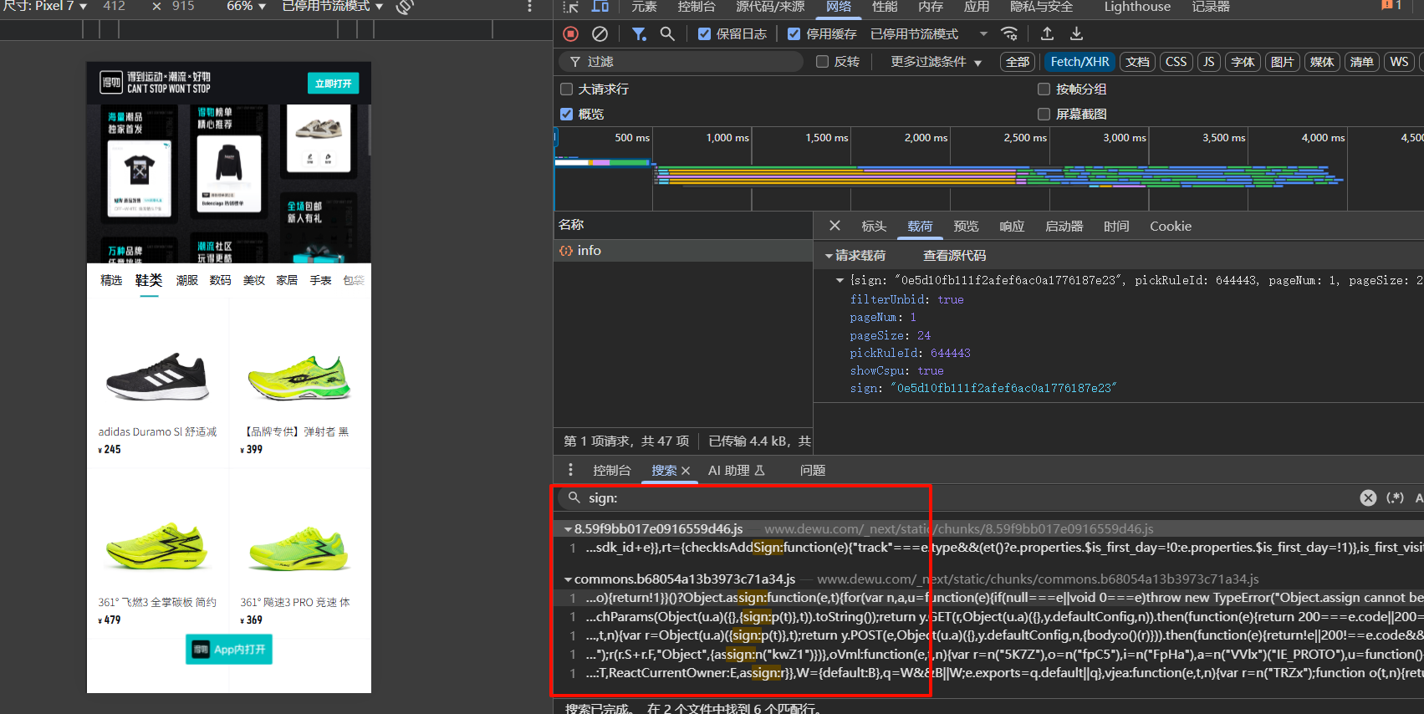Toggle device toolbar icon
The image size is (1424, 714).
(x=600, y=7)
